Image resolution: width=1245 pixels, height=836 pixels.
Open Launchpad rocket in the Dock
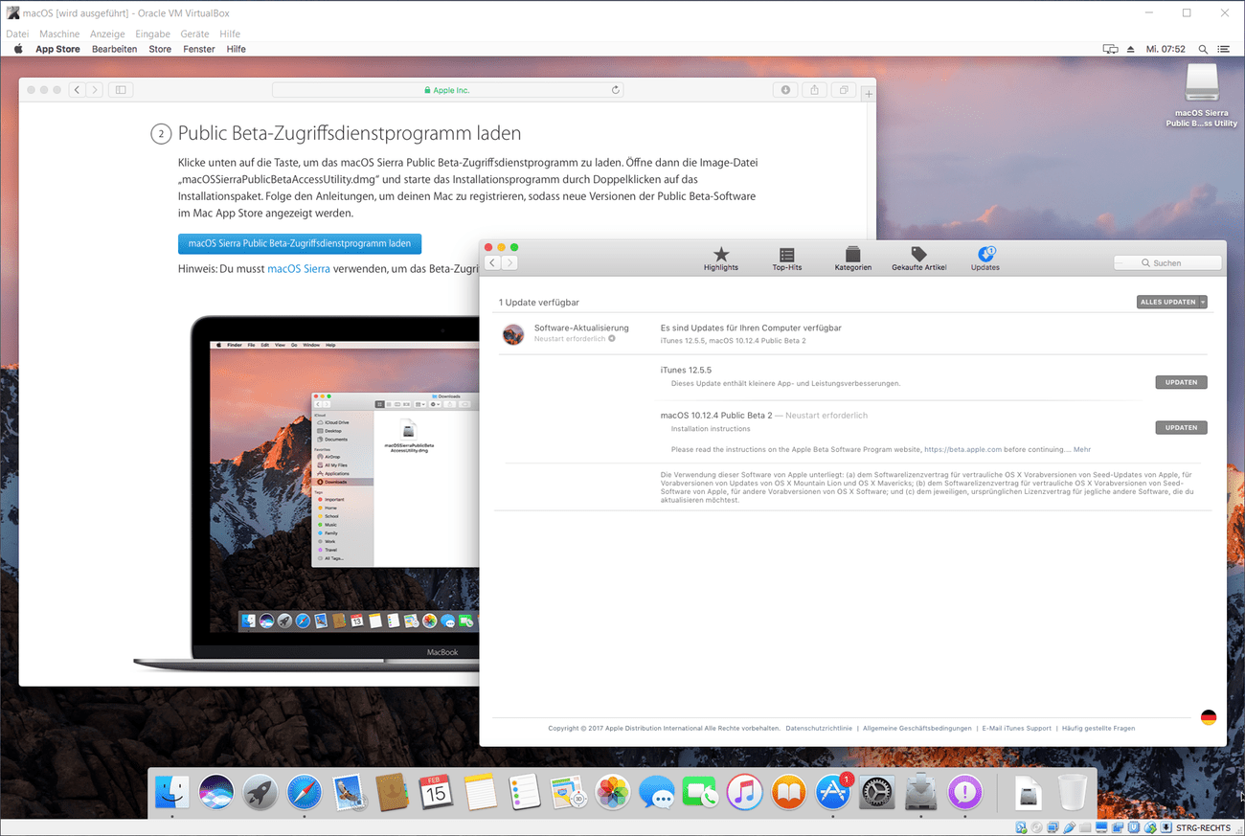pyautogui.click(x=260, y=792)
